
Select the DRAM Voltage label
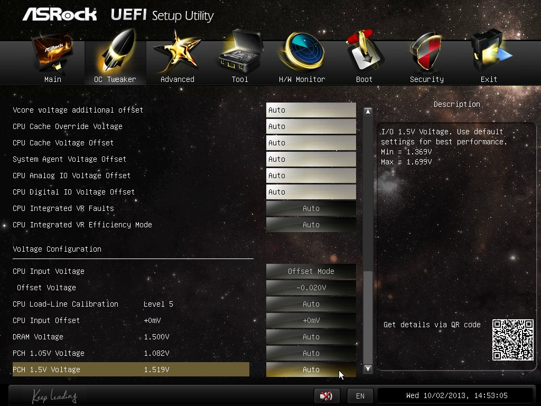click(x=38, y=337)
